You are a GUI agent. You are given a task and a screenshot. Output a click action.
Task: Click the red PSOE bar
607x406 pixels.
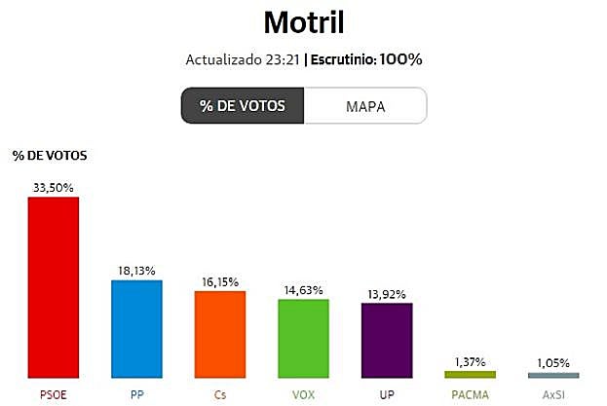[x=54, y=287]
